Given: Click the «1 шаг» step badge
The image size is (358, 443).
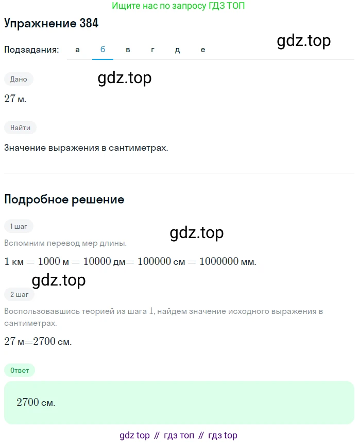Looking at the screenshot, I should point(19,226).
